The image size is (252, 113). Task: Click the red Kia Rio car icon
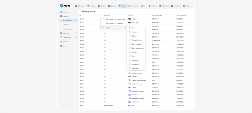[129, 19]
